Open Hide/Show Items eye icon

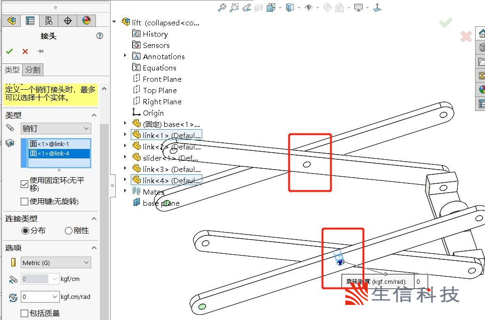(x=309, y=8)
